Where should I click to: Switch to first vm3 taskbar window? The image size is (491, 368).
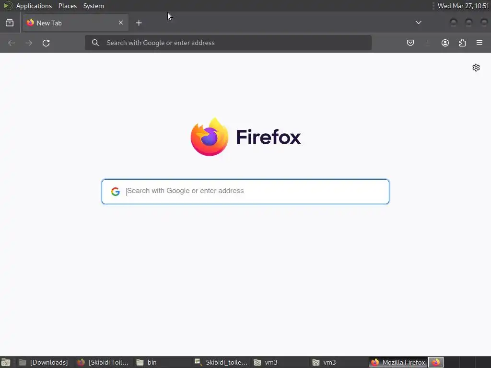(x=280, y=362)
